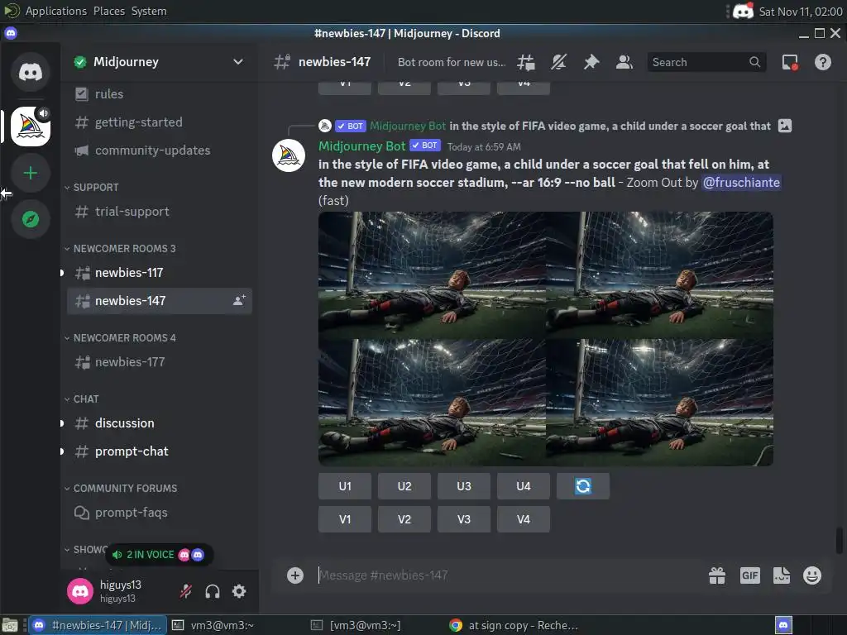This screenshot has height=635, width=847.
Task: Open the Places menu
Action: 108,11
